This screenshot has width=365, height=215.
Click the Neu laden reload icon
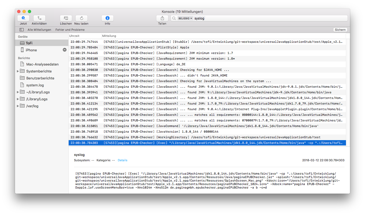click(81, 18)
